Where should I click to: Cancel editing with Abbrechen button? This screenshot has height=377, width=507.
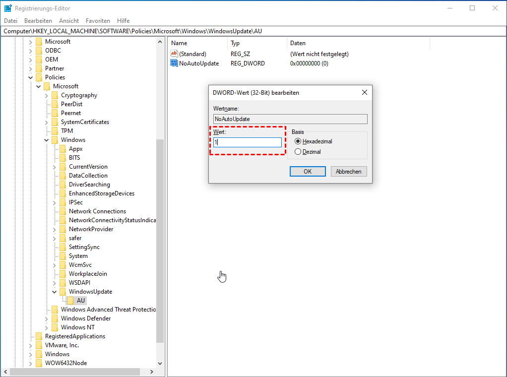coord(349,171)
